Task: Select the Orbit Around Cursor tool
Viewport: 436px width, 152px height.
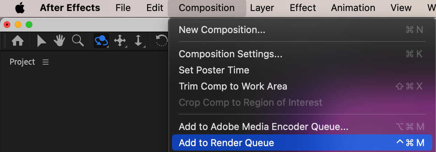Action: 101,41
